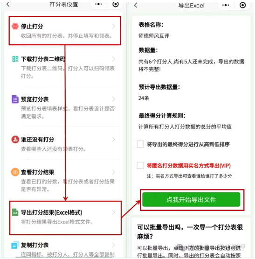Click the purple preview scoring sheet icon
Image resolution: width=255 pixels, height=259 pixels.
[15, 99]
